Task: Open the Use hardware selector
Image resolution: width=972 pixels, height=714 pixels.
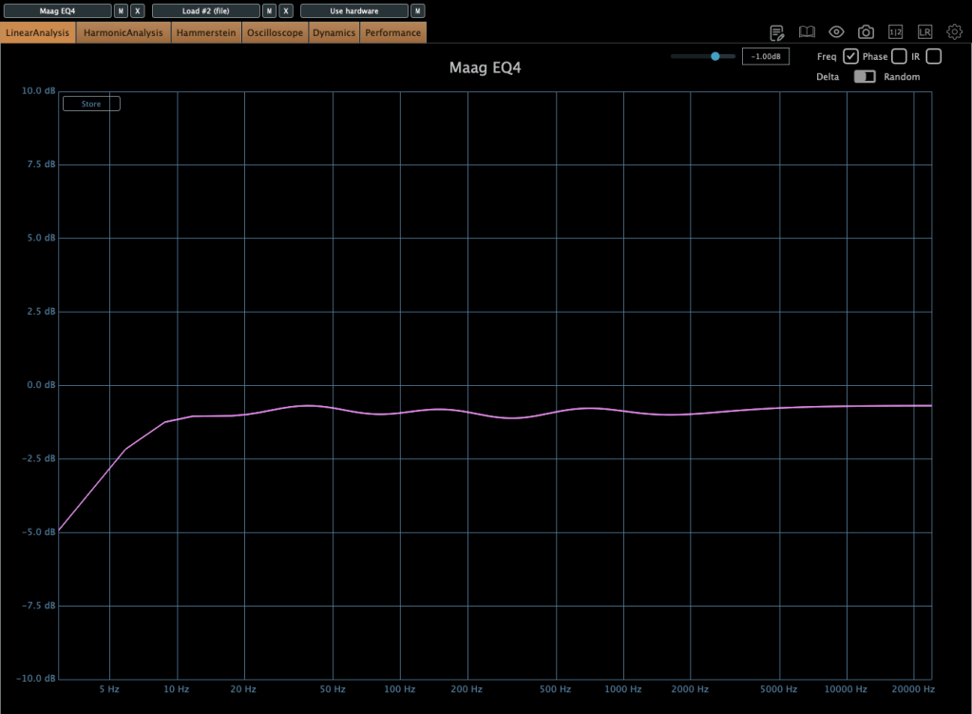Action: pyautogui.click(x=353, y=11)
